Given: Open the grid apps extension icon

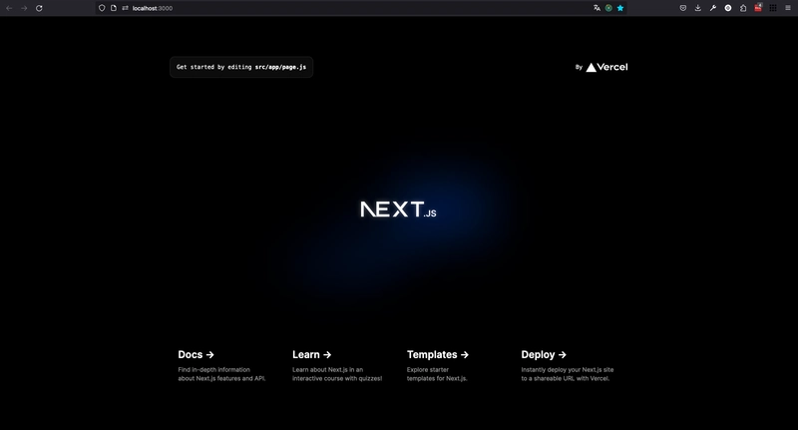Looking at the screenshot, I should coord(772,8).
